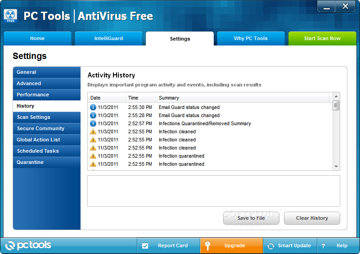Open Advanced settings section
Screen dimensions: 360x254
coord(47,83)
